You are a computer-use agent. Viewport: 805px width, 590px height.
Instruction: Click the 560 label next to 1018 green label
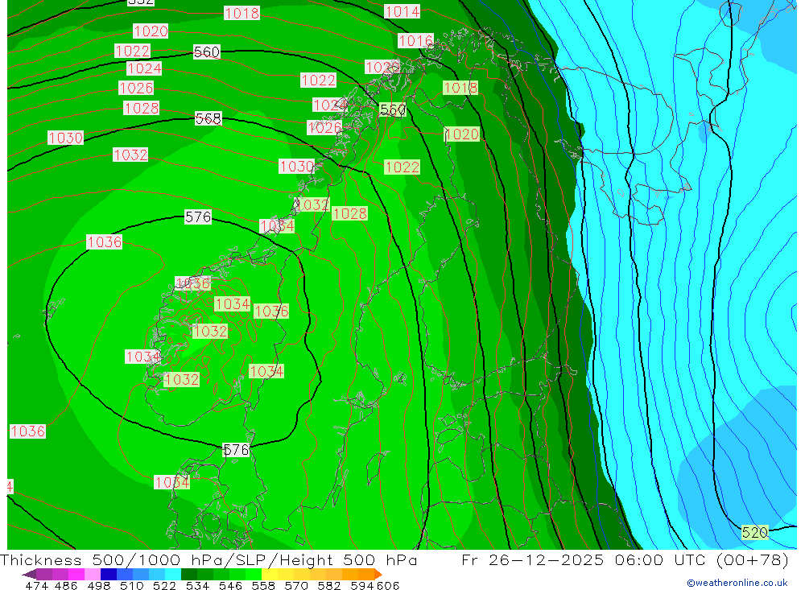coord(393,110)
